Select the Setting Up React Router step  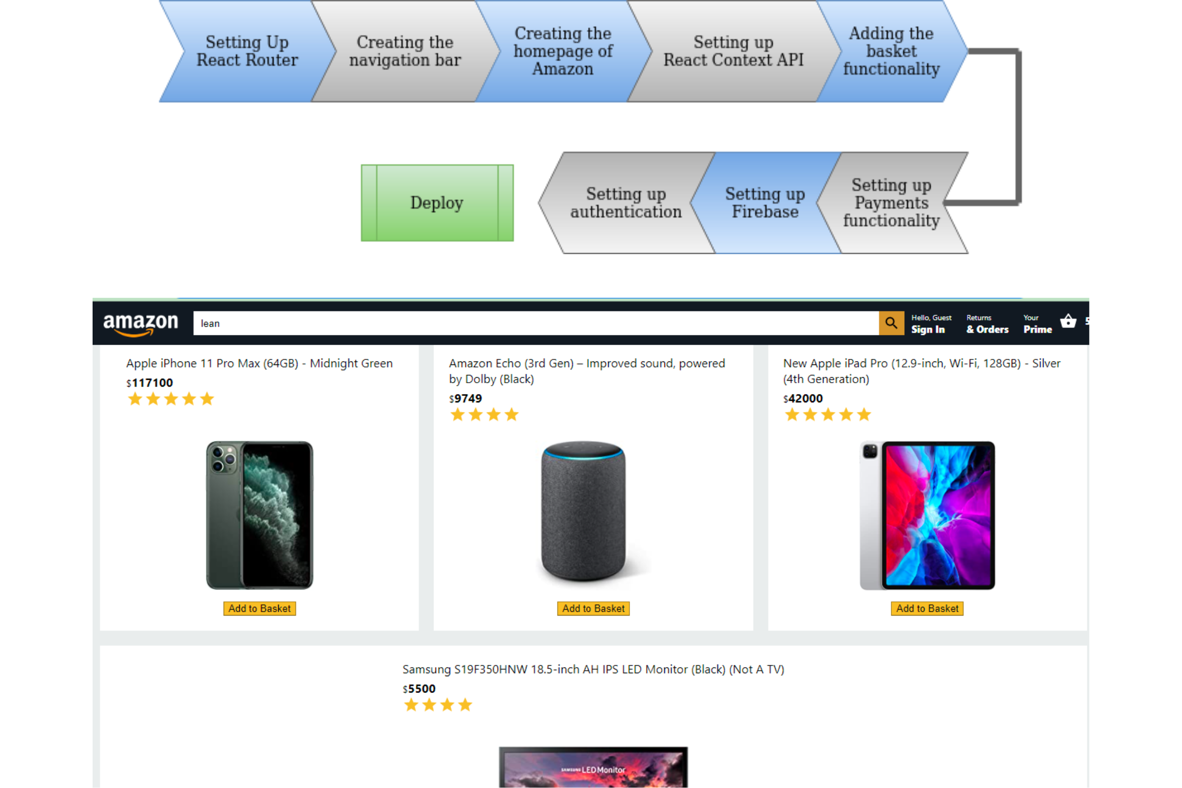tap(247, 51)
